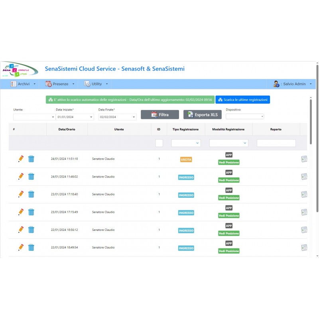Click APP badge in 24/01/2024 11:51:18 row

[229, 155]
